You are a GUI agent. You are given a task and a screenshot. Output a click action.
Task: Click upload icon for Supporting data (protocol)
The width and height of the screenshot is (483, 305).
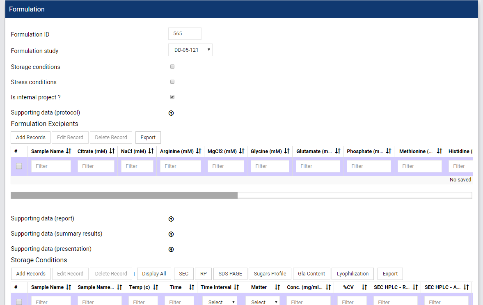[x=171, y=113]
